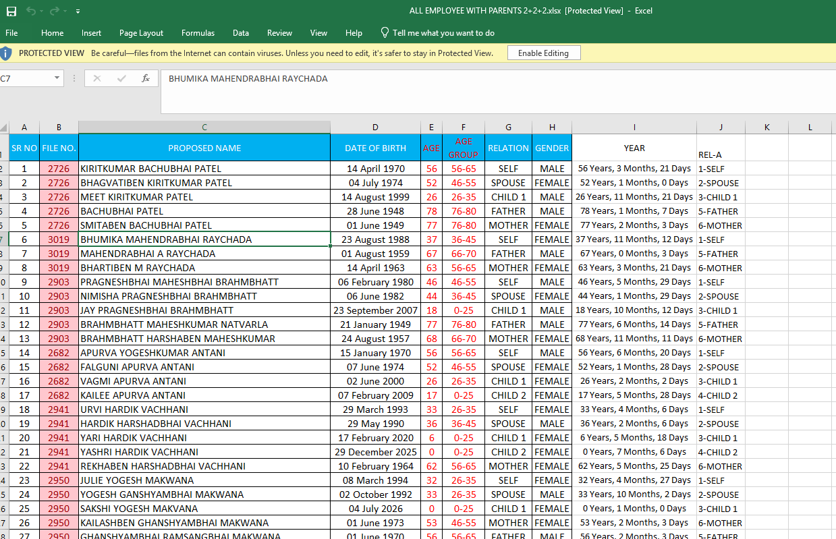Select column F header

pyautogui.click(x=464, y=127)
